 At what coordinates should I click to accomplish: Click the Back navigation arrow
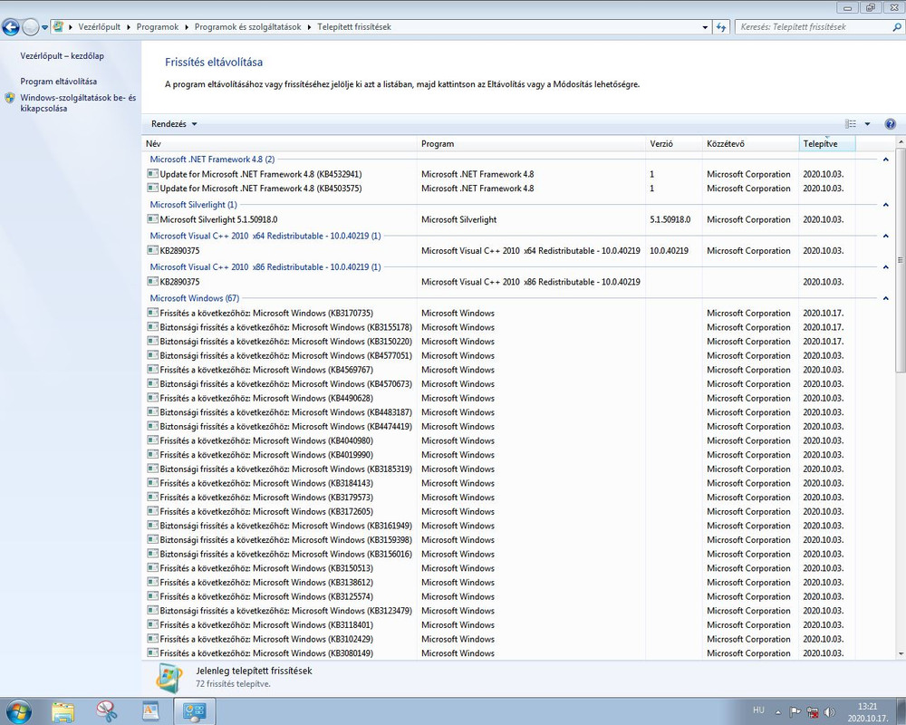(10, 27)
